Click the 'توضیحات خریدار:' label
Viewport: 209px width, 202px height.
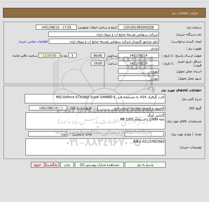point(190,147)
